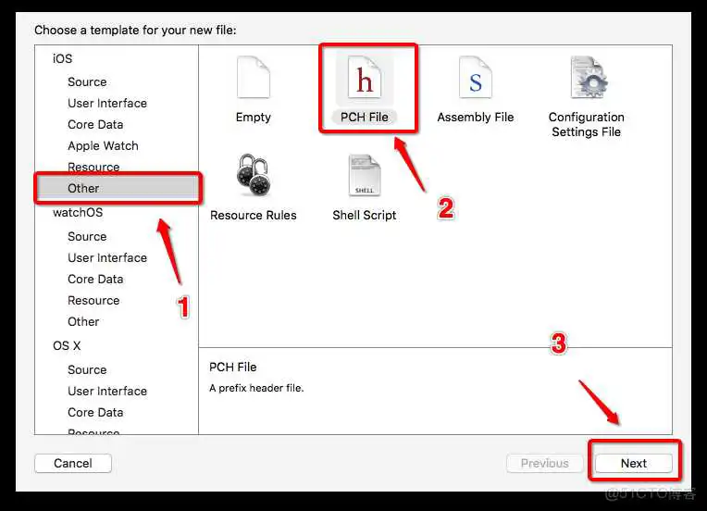Select User Interface under iOS
The image size is (707, 511).
point(107,103)
